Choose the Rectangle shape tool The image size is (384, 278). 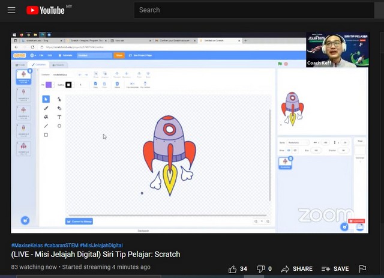coord(46,135)
